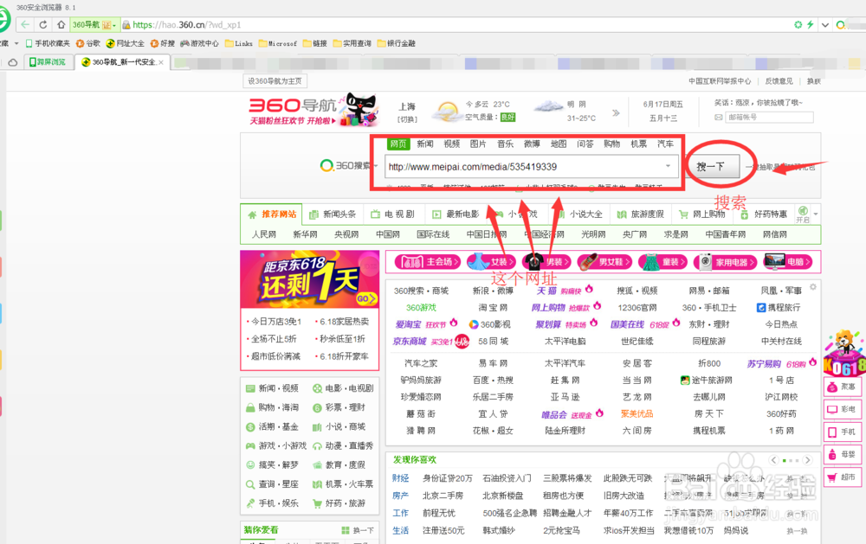
Task: Open the 实用查询 bookmark folder
Action: pyautogui.click(x=352, y=43)
